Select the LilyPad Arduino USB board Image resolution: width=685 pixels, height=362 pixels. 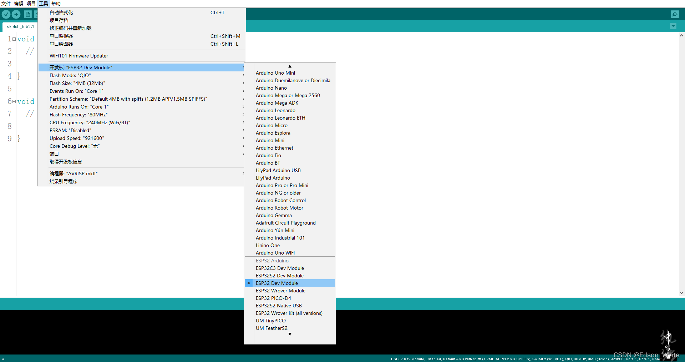pos(290,170)
